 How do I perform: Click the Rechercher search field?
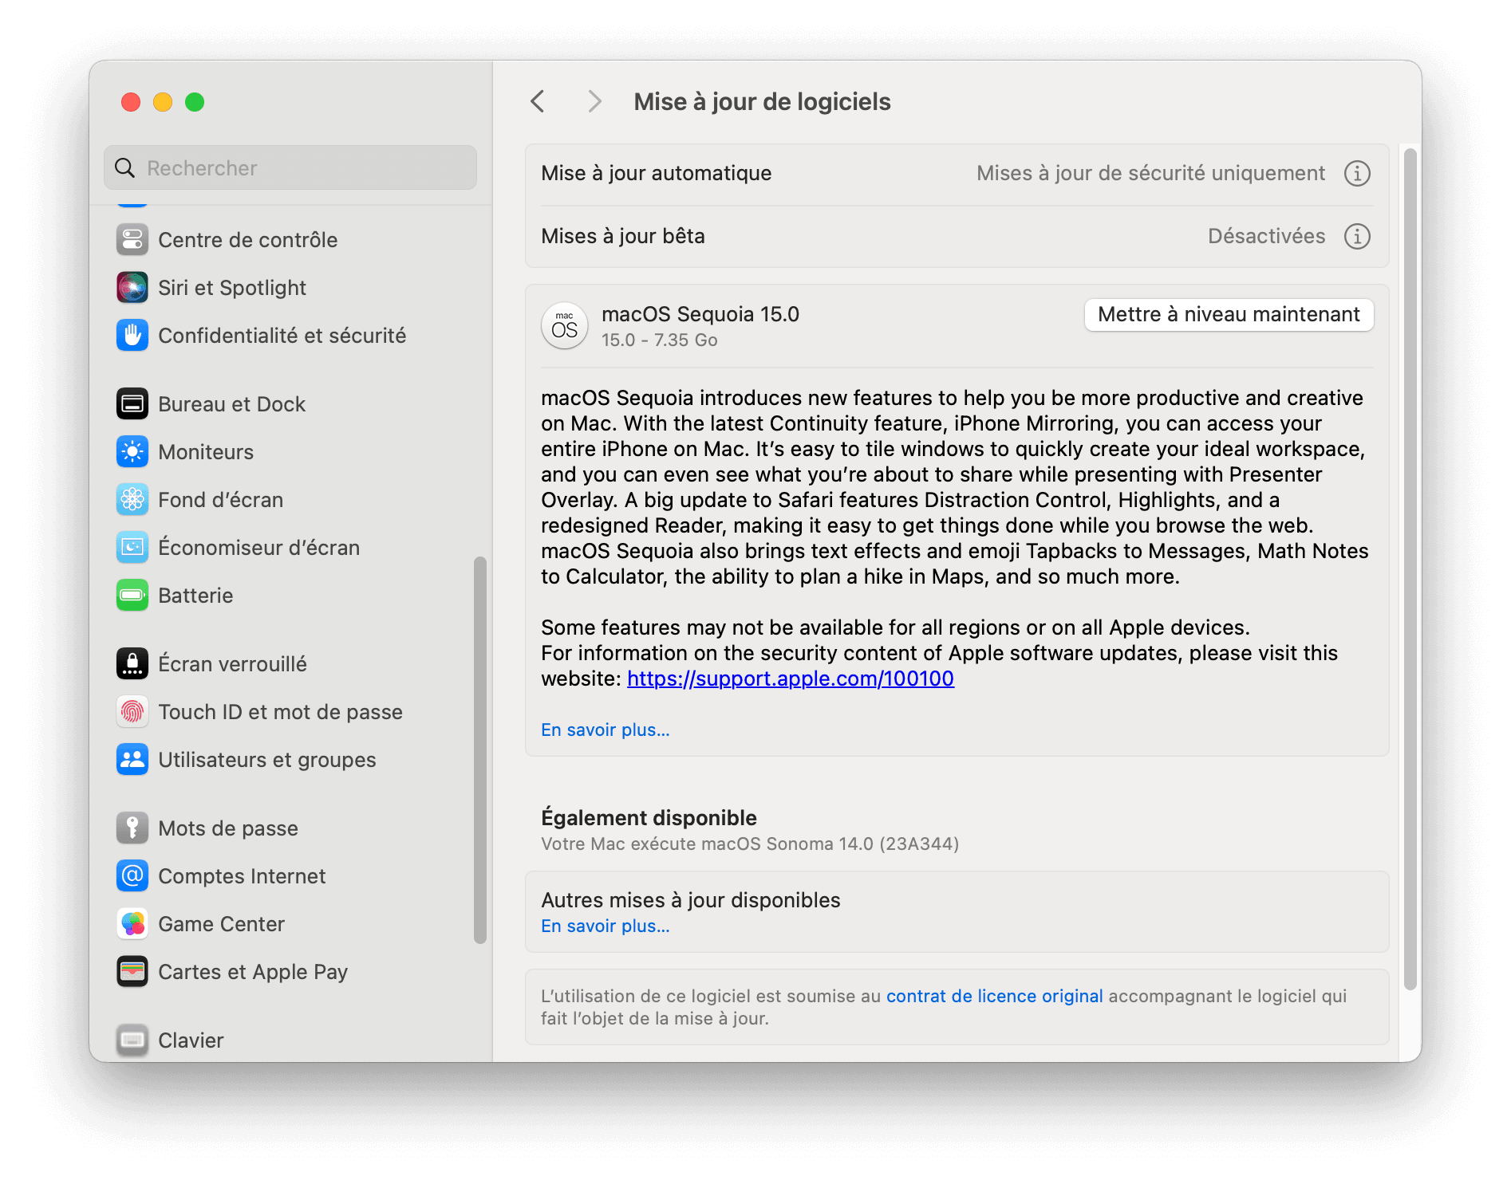click(290, 168)
